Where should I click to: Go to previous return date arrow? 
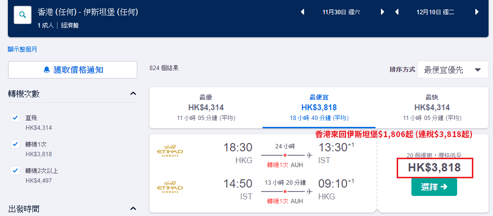coord(397,12)
